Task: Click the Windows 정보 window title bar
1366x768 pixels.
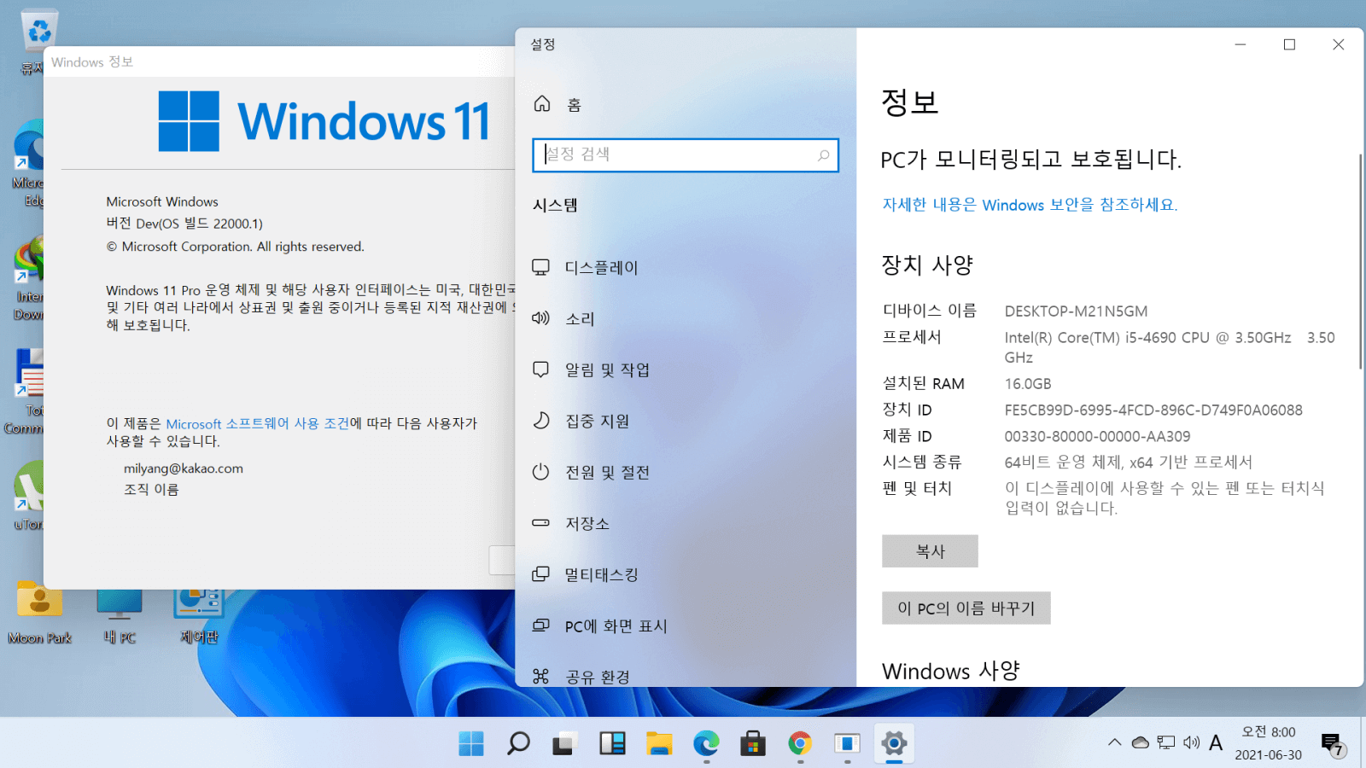Action: coord(279,61)
